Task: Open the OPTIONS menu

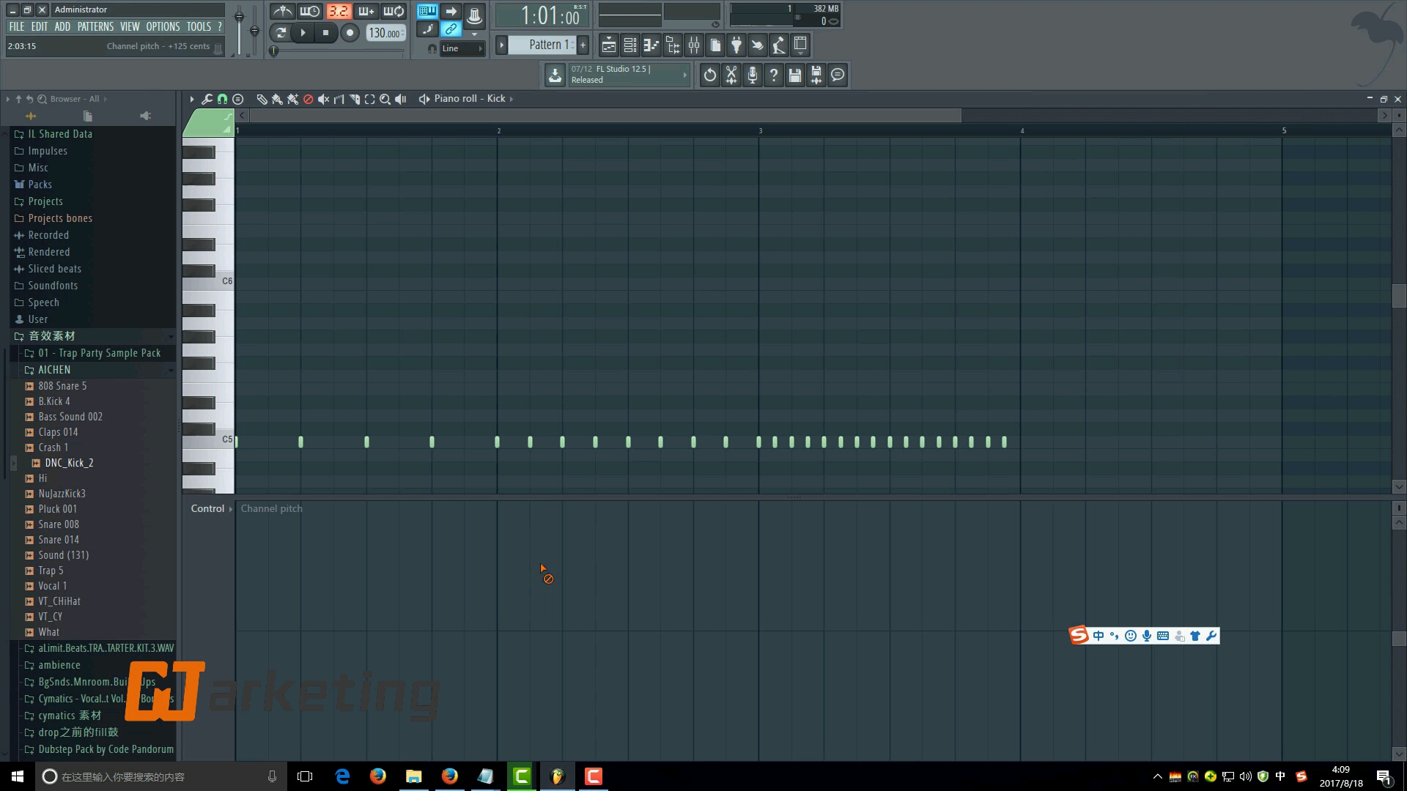Action: point(163,26)
